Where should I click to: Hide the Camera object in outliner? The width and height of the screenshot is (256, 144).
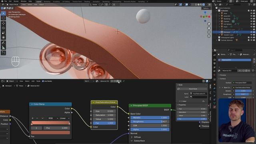(251, 21)
